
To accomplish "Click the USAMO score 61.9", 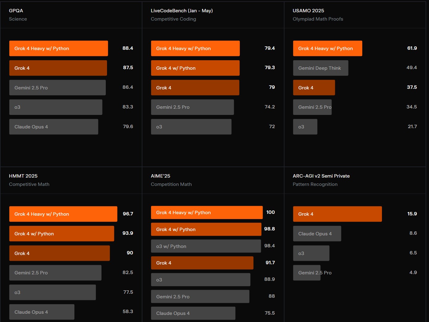I will pyautogui.click(x=412, y=48).
